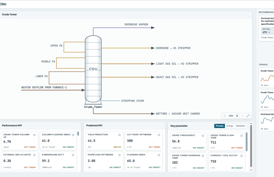Click ACT TODAY status on Crude Tower Column ΔP
The width and height of the screenshot is (274, 177).
(x=30, y=147)
